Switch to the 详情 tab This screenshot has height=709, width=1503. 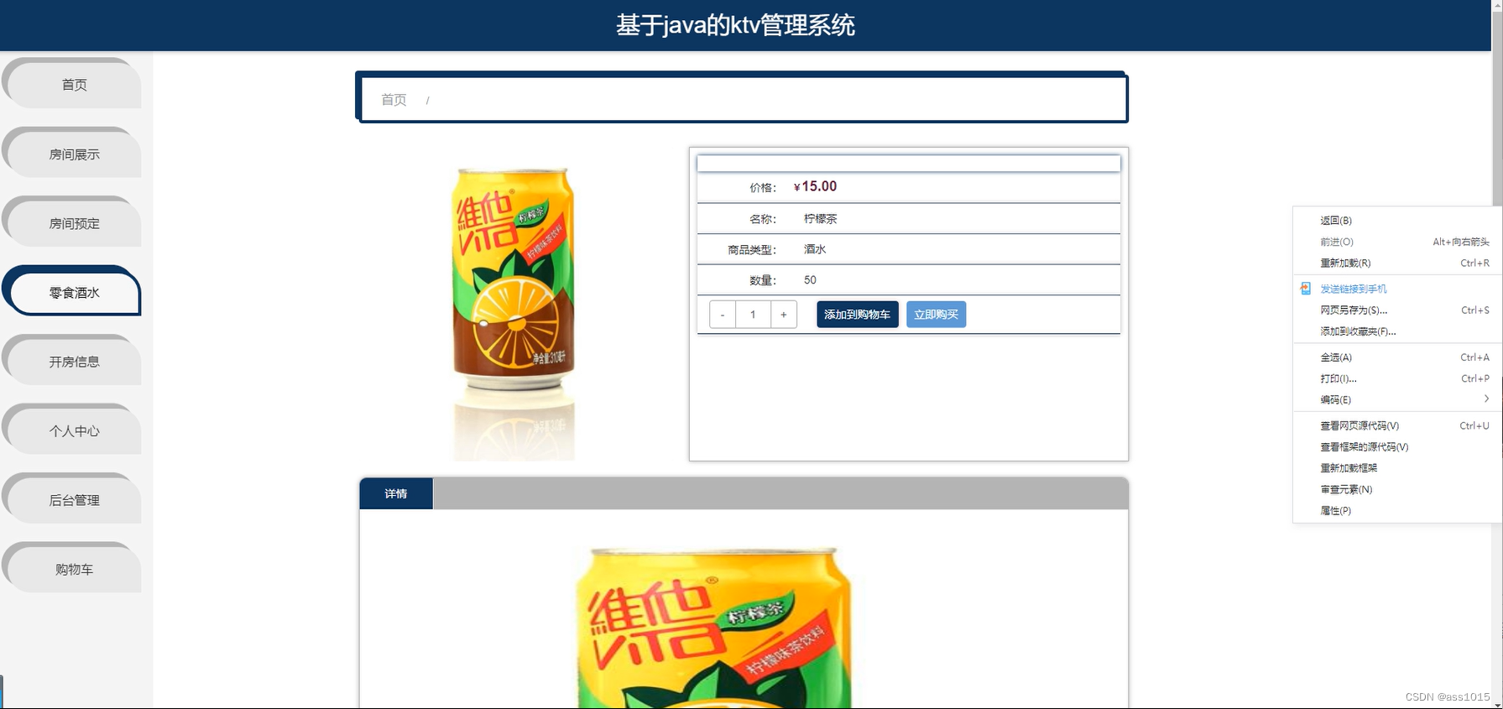click(x=396, y=493)
